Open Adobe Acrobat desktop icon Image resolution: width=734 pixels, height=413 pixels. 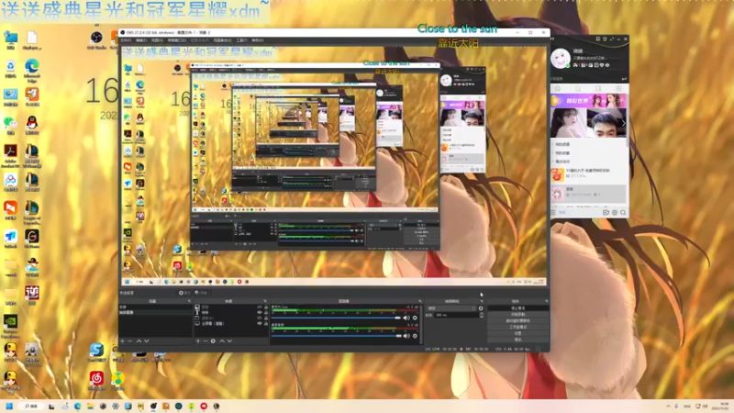point(10,155)
